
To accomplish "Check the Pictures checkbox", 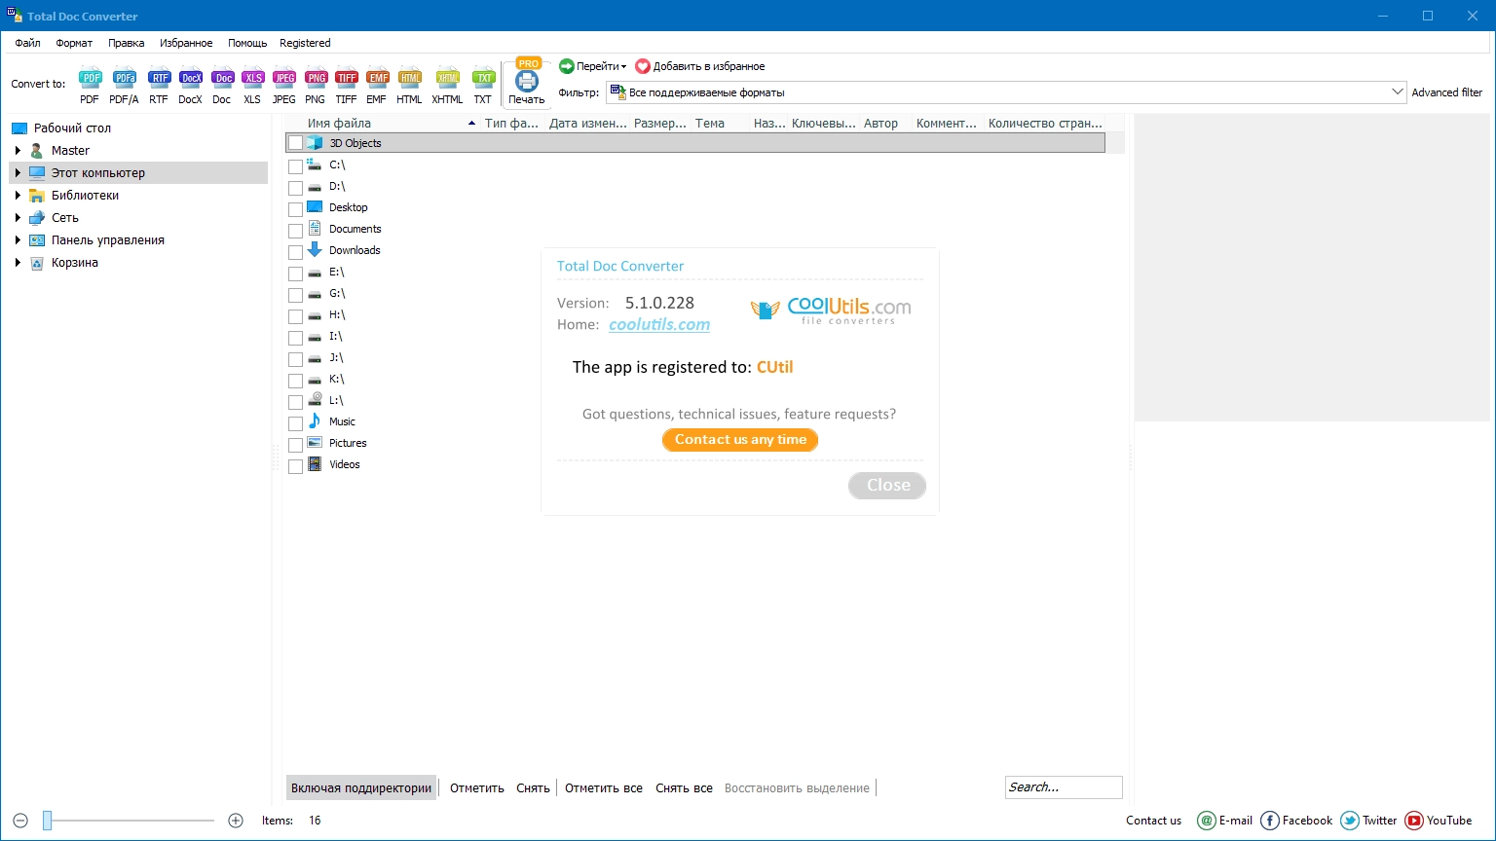I will [x=296, y=445].
